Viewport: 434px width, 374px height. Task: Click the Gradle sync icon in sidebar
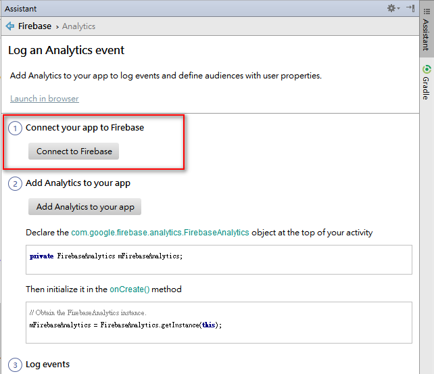(x=427, y=69)
